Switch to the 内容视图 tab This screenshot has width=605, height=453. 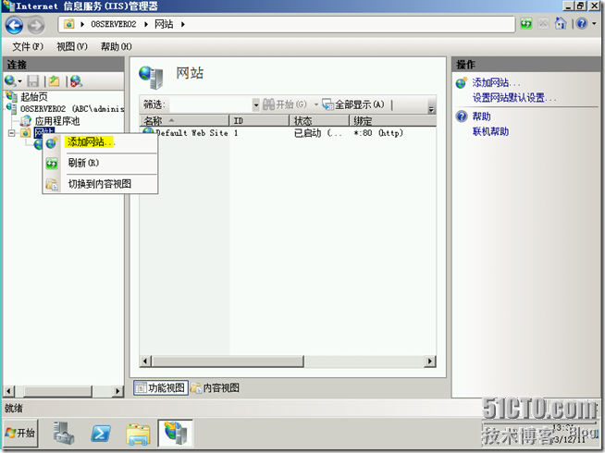click(x=216, y=387)
